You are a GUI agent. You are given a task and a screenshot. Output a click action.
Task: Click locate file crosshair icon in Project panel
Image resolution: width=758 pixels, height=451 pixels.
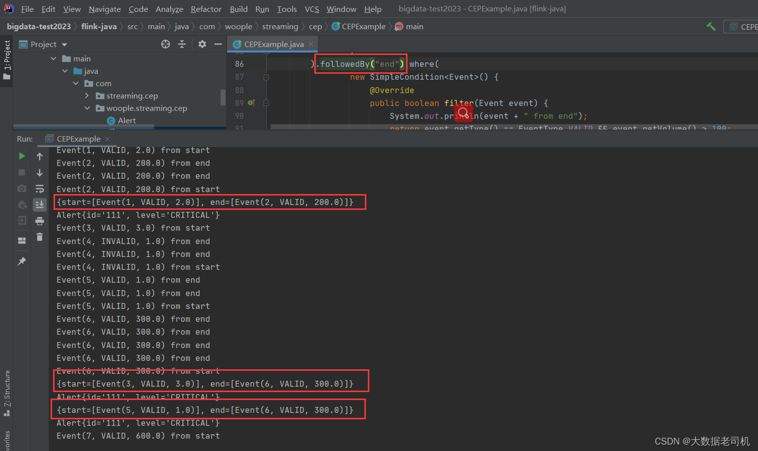(x=166, y=44)
